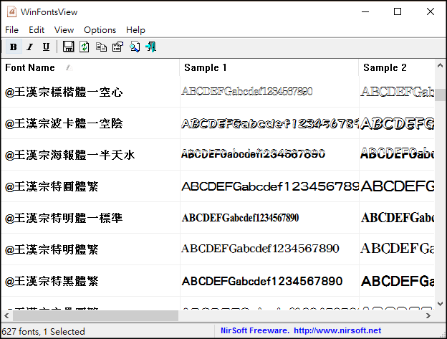Click the Refresh icon in toolbar
This screenshot has width=447, height=339.
(x=85, y=47)
